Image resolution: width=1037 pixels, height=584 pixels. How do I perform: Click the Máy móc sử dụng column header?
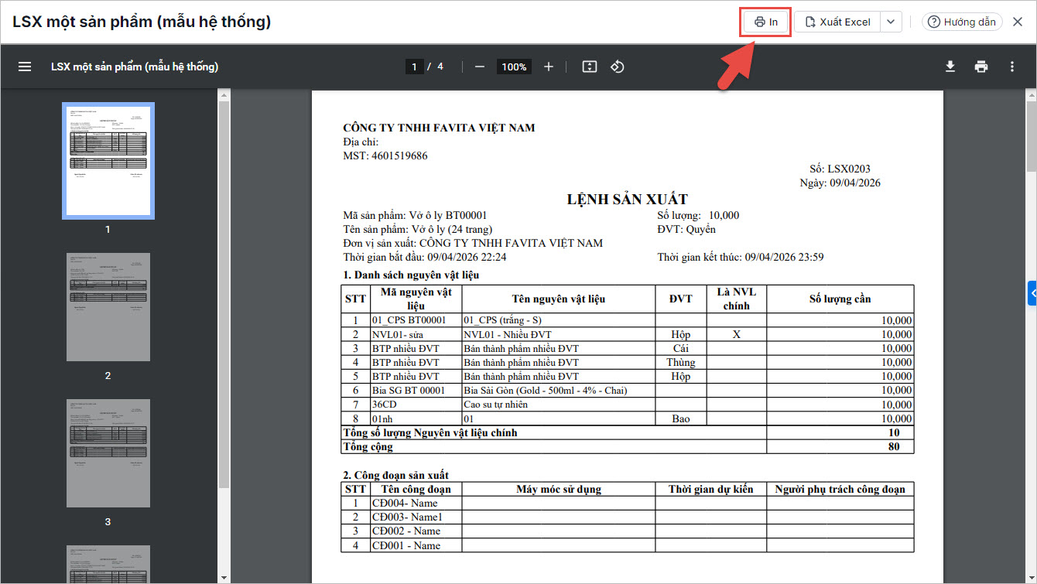coord(559,489)
